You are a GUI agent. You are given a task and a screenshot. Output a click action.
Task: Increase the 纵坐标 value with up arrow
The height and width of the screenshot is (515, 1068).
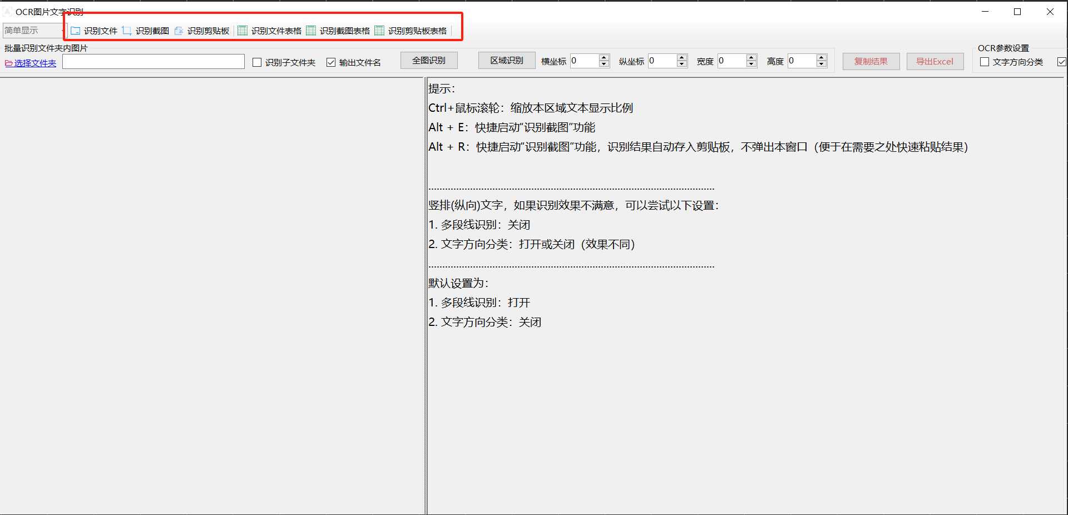(x=683, y=57)
